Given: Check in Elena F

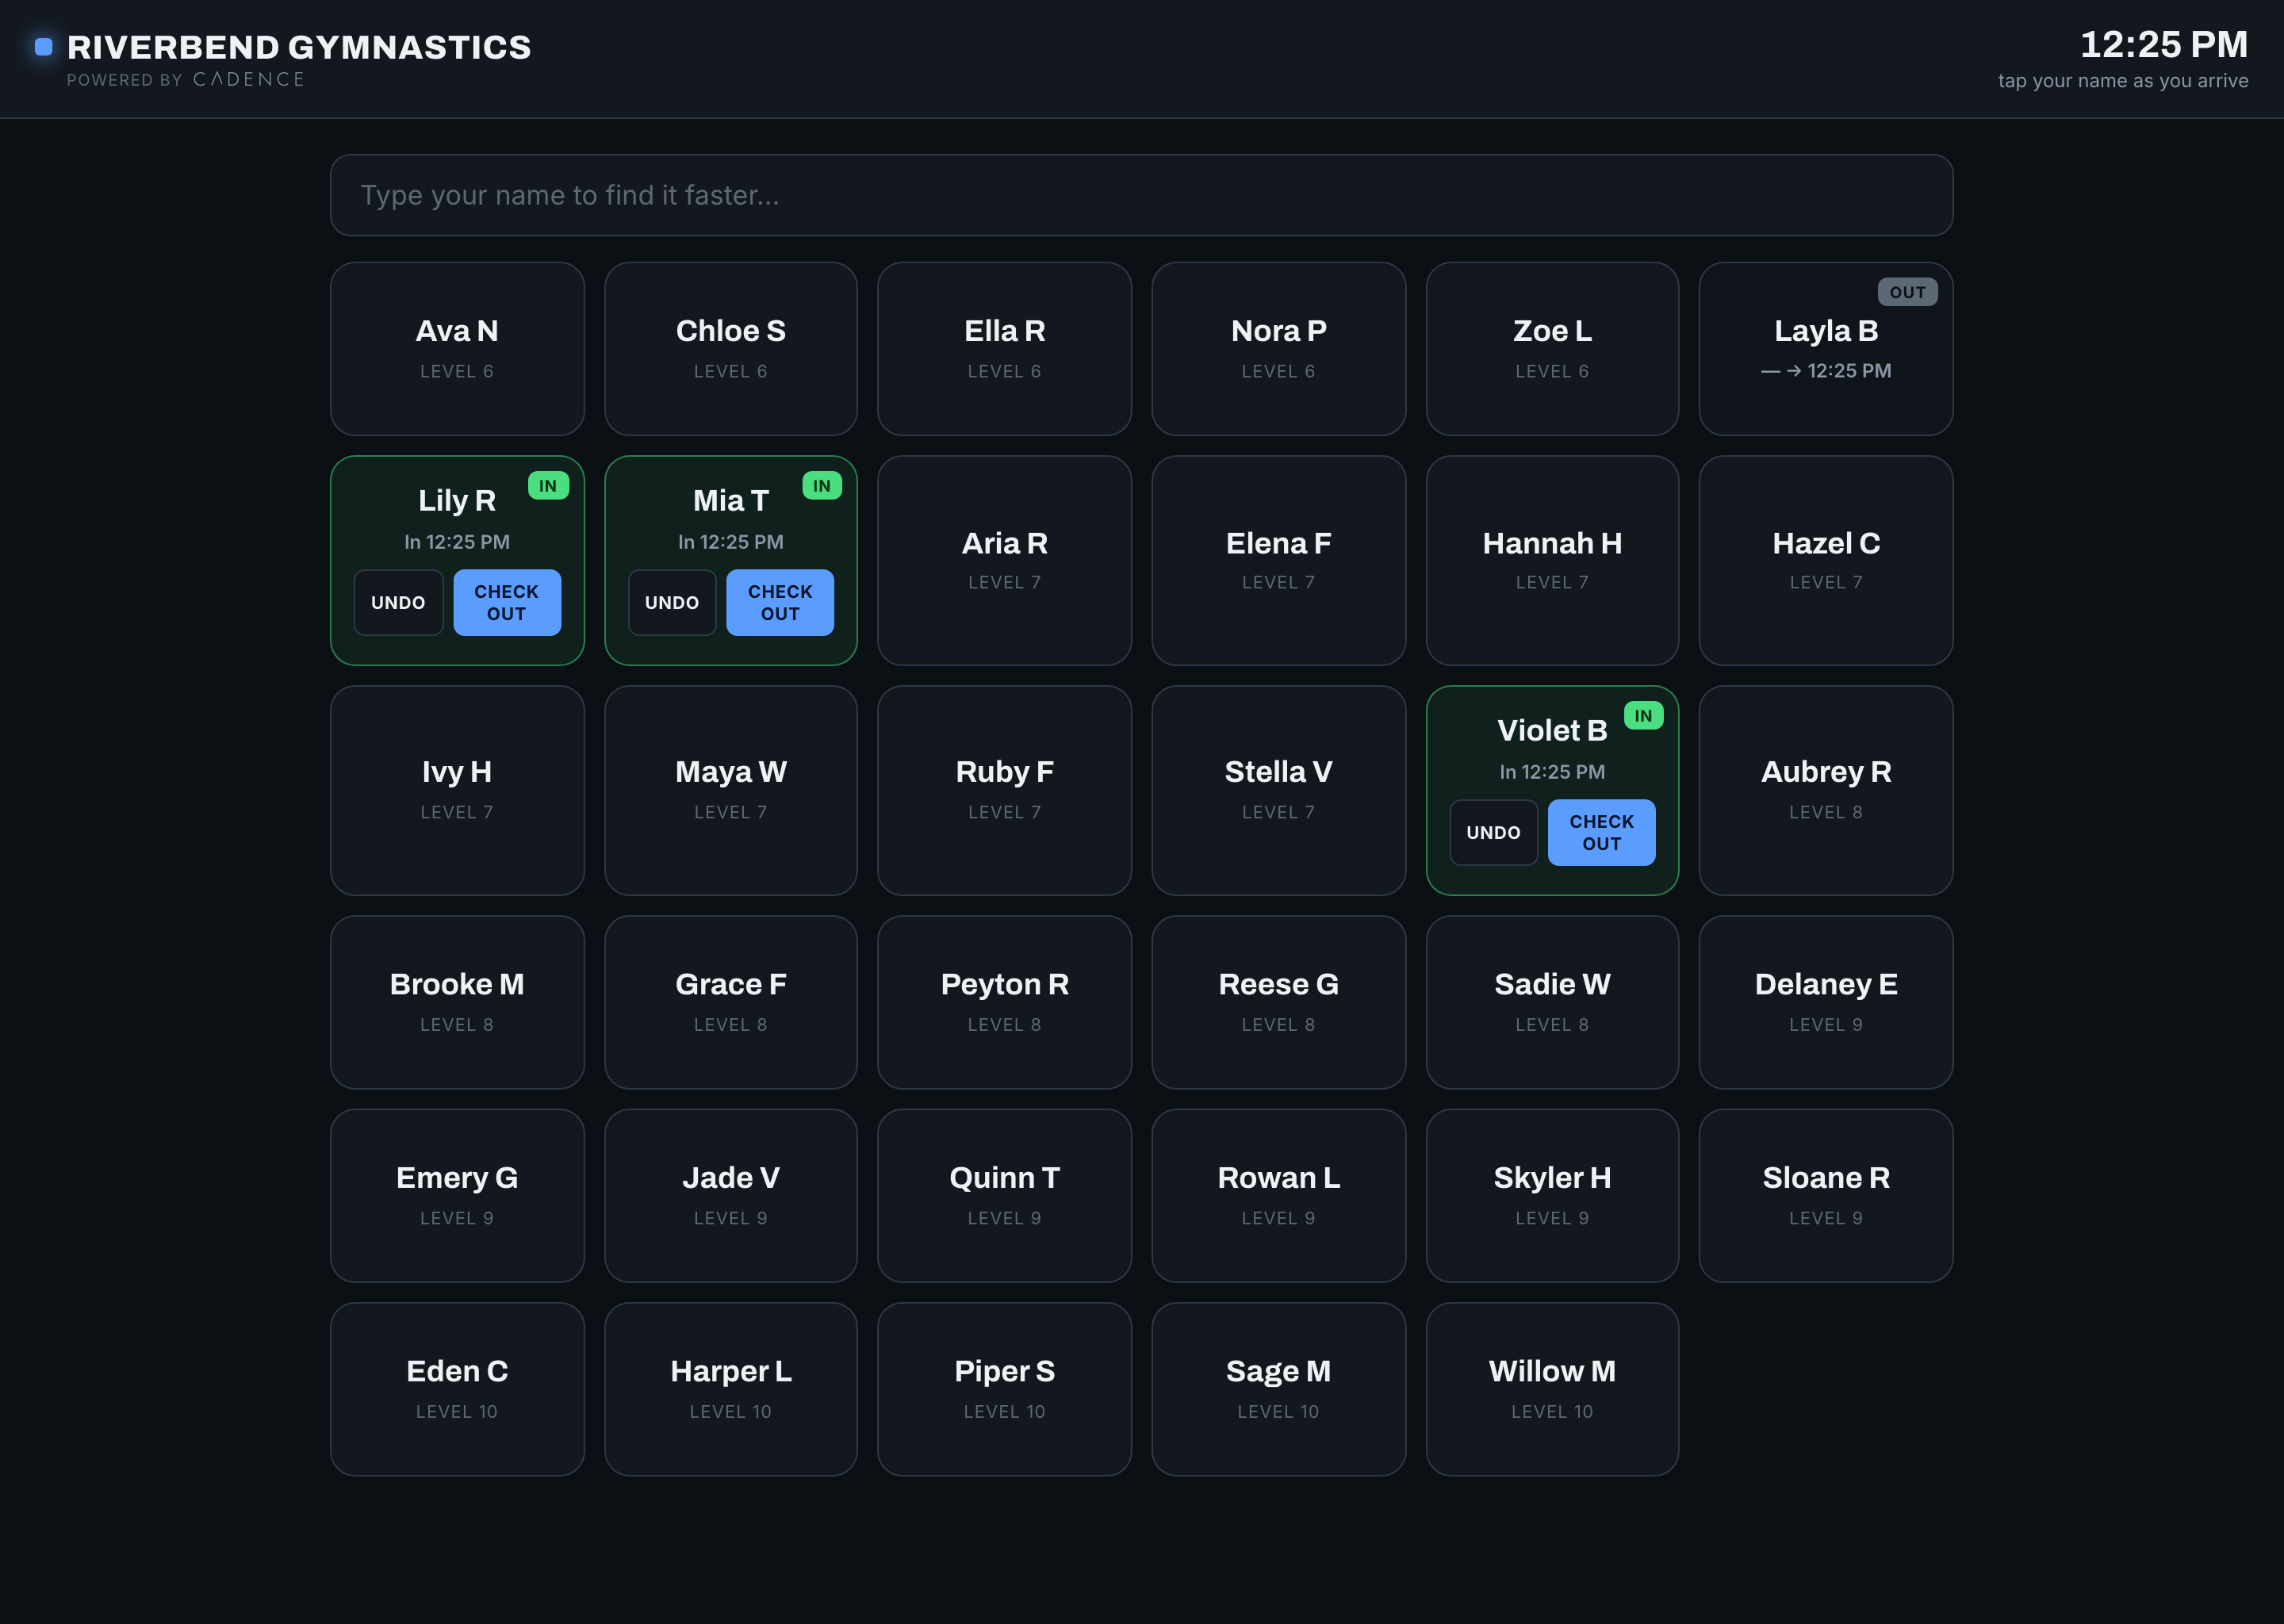Looking at the screenshot, I should [1278, 561].
